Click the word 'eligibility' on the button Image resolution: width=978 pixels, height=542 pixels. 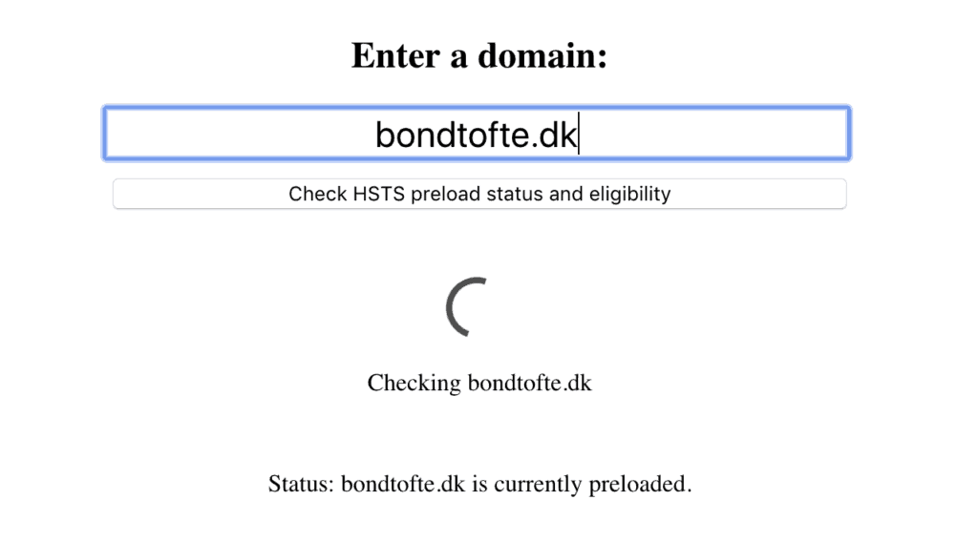point(629,195)
